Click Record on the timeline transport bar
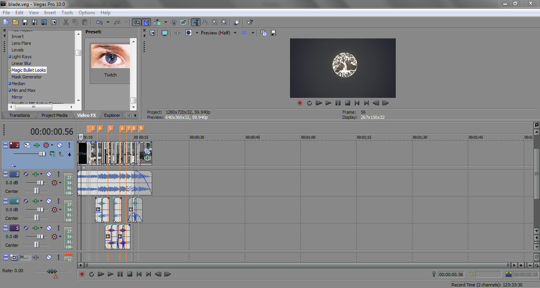The width and height of the screenshot is (540, 288). tap(82, 274)
